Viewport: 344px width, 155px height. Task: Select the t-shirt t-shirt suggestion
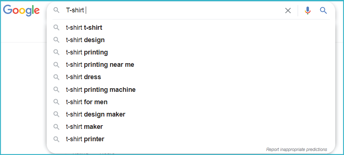(x=191, y=28)
